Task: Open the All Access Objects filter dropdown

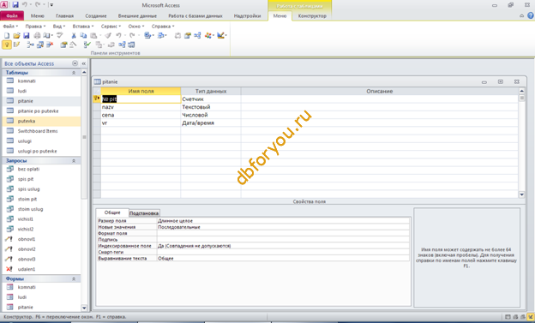Action: (75, 63)
